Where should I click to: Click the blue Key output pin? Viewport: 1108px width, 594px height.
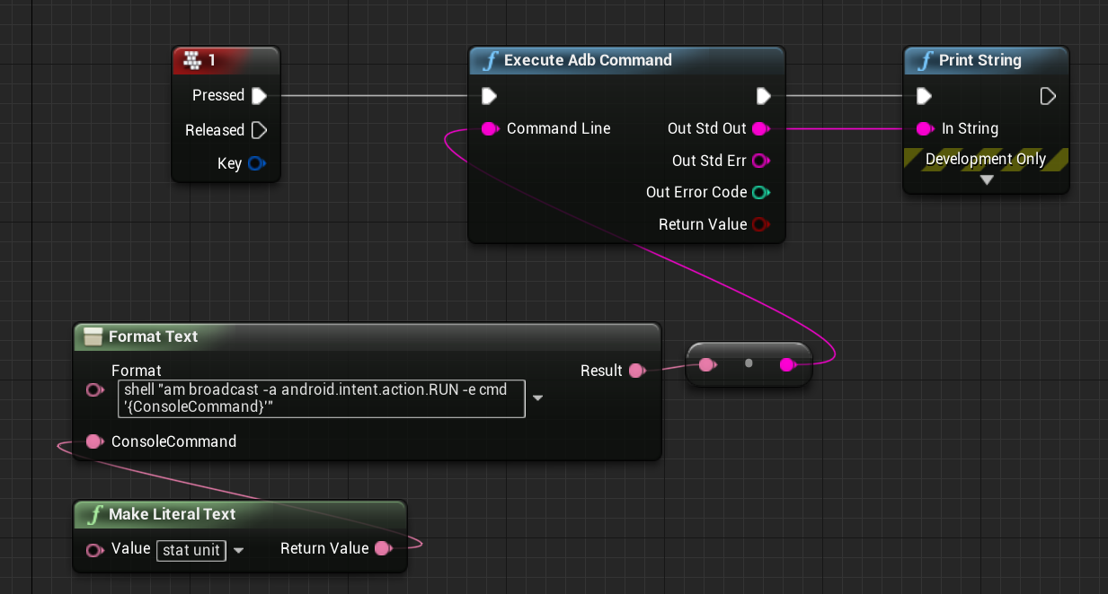click(x=255, y=164)
